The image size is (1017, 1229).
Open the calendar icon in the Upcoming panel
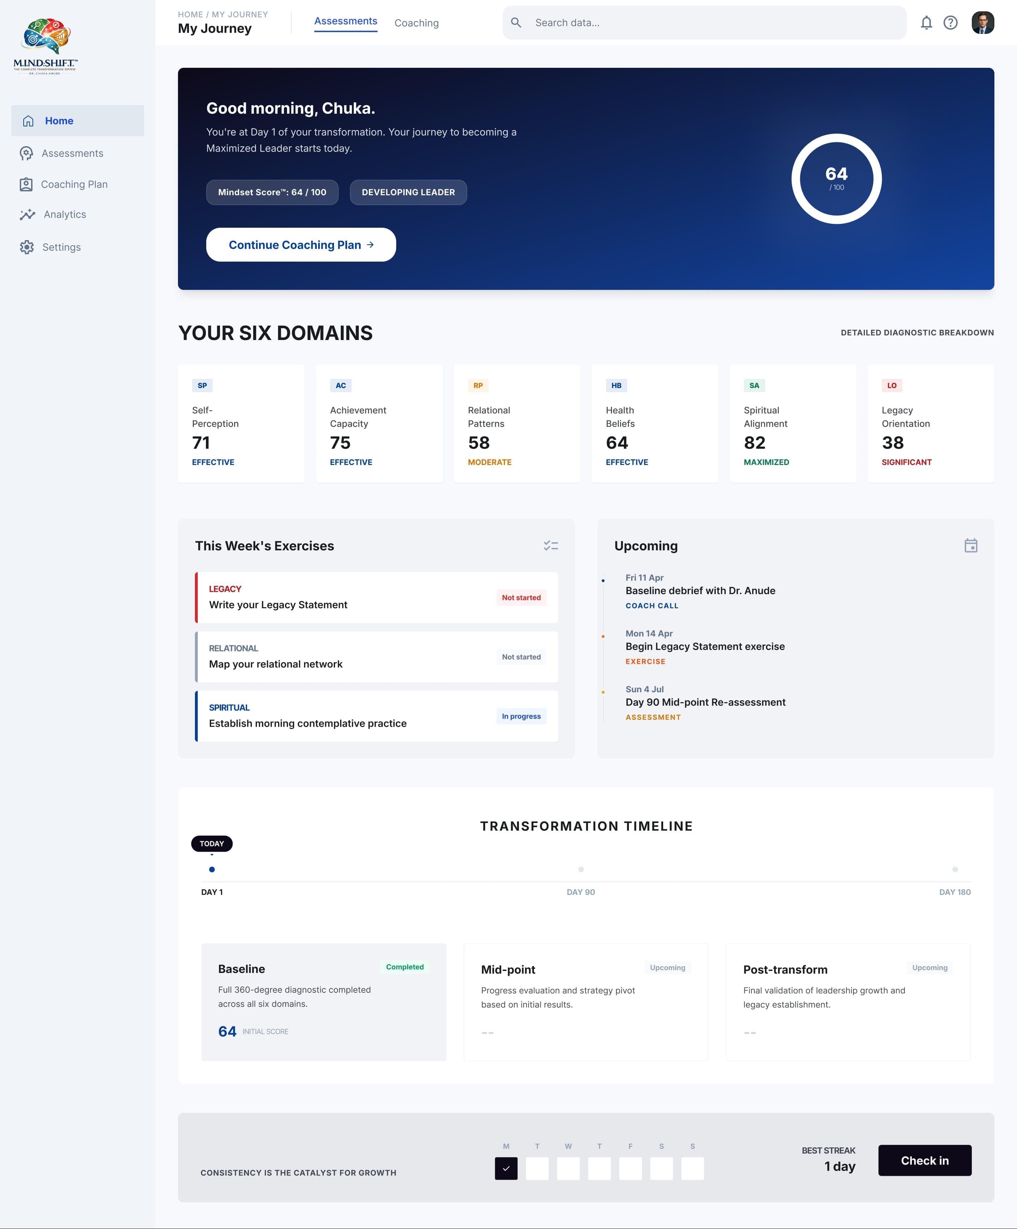[971, 545]
